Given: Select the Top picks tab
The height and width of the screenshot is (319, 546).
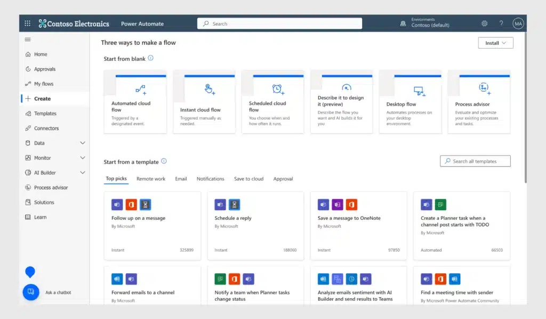Looking at the screenshot, I should (x=116, y=179).
